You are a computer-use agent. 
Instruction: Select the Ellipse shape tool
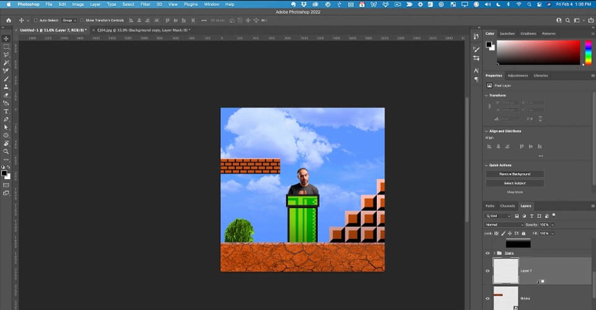pyautogui.click(x=6, y=135)
